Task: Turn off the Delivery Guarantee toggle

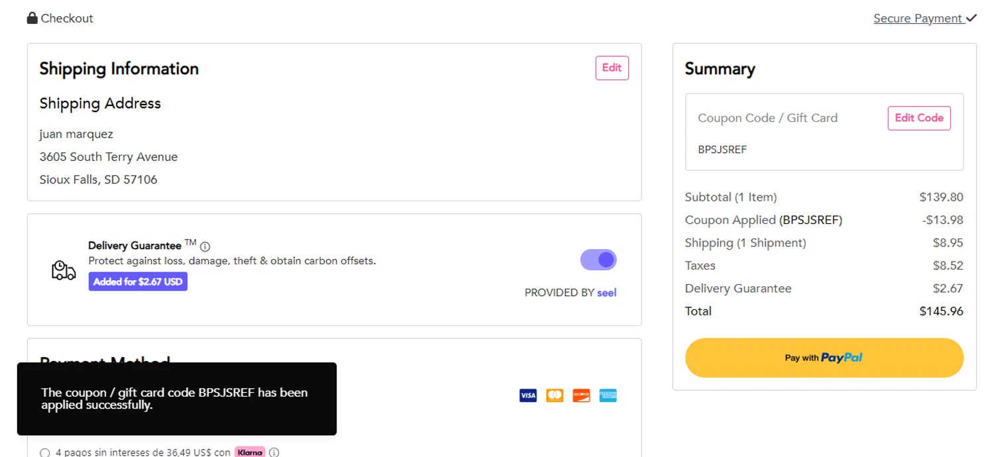Action: [598, 260]
